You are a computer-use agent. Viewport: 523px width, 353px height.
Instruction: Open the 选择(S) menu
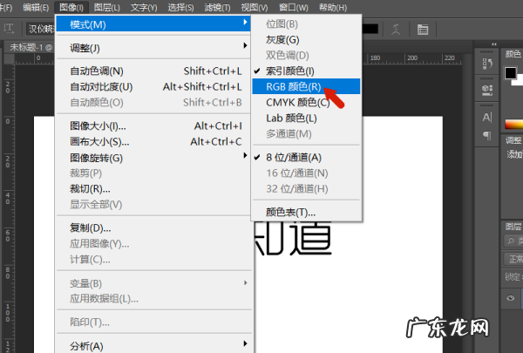[180, 7]
